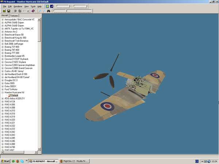This screenshot has height=164, width=219.
Task: Select IVAO A124 entry
Action: (x=10, y=102)
